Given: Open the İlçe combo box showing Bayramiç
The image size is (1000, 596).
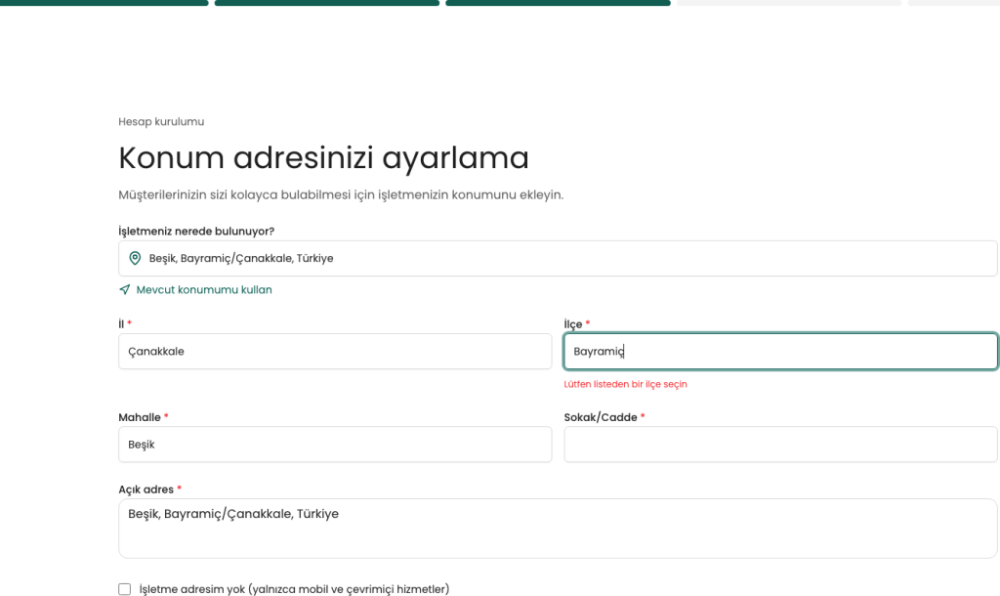Looking at the screenshot, I should [x=779, y=352].
